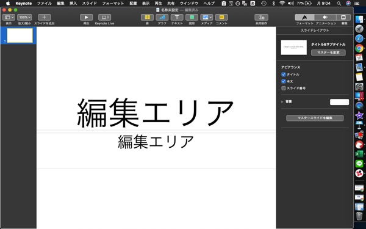
Task: Click スライドを追加 plus button
Action: click(44, 17)
